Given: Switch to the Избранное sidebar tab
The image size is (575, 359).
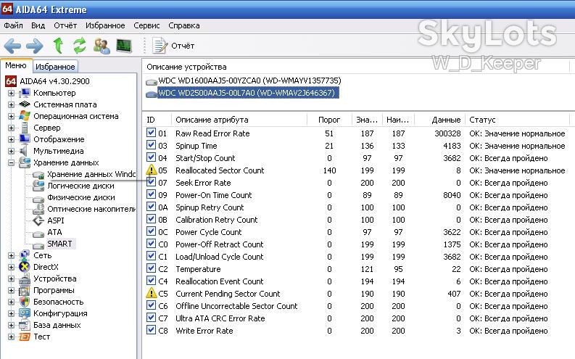Looking at the screenshot, I should pyautogui.click(x=55, y=67).
